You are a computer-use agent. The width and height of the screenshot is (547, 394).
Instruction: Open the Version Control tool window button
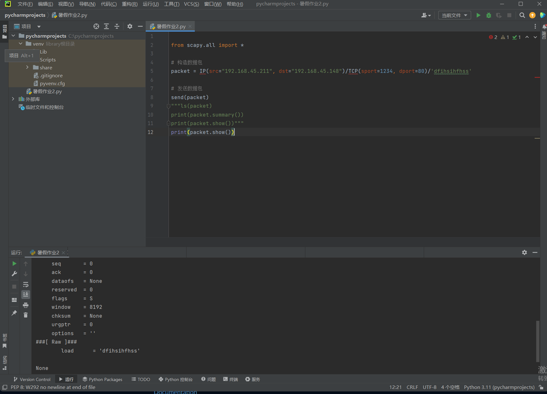(32, 380)
